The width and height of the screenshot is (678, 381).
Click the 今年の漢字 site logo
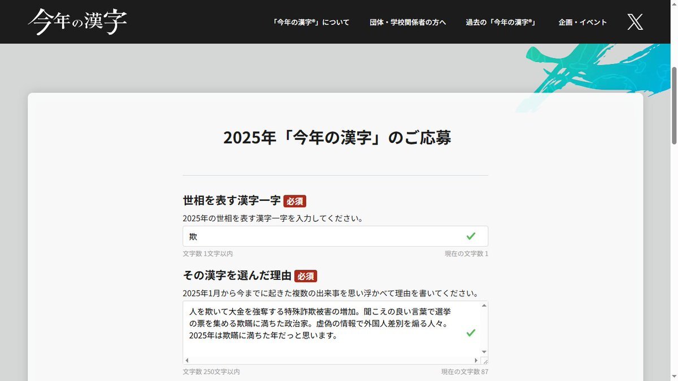77,22
